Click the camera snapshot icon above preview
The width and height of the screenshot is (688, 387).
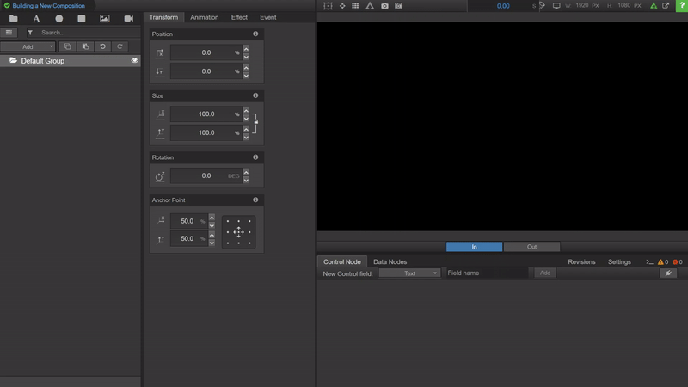(x=384, y=6)
